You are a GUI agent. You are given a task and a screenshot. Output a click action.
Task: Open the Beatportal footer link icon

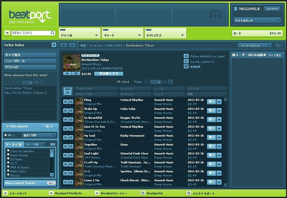(x=143, y=193)
